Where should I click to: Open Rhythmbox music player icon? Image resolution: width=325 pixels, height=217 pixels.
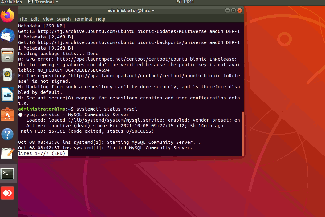pyautogui.click(x=8, y=75)
